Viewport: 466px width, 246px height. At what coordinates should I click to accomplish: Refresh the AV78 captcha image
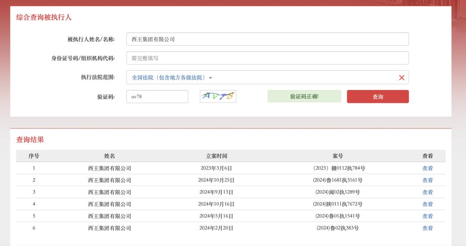click(x=218, y=97)
